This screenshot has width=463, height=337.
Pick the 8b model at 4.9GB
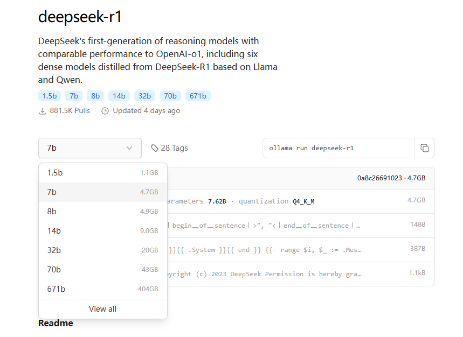[x=102, y=212]
